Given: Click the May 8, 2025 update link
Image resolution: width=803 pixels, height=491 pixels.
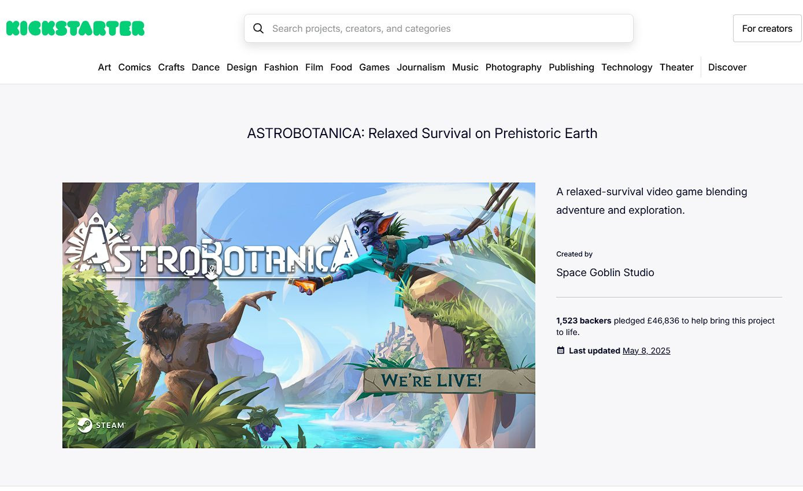Looking at the screenshot, I should coord(646,351).
